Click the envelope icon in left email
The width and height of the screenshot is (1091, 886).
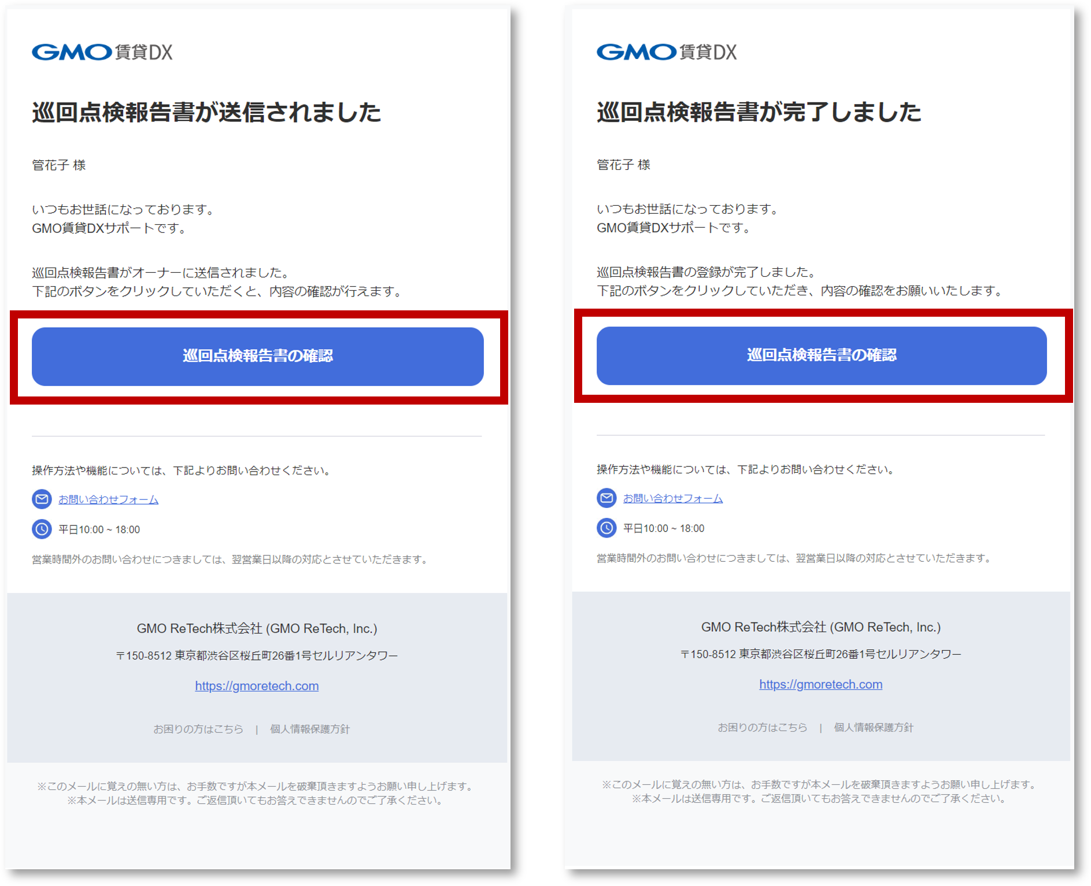(42, 499)
